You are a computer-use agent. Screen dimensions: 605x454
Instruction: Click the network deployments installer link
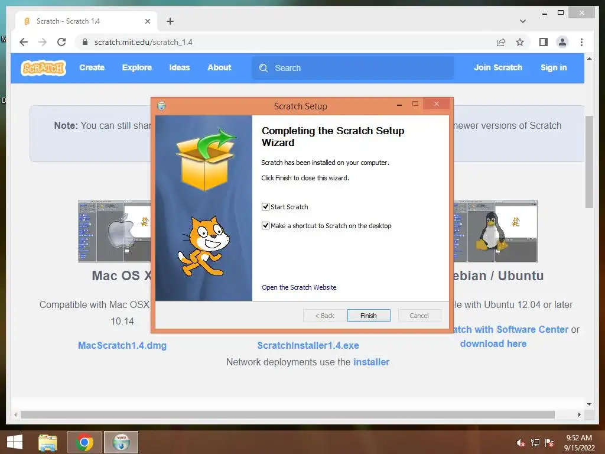[371, 362]
